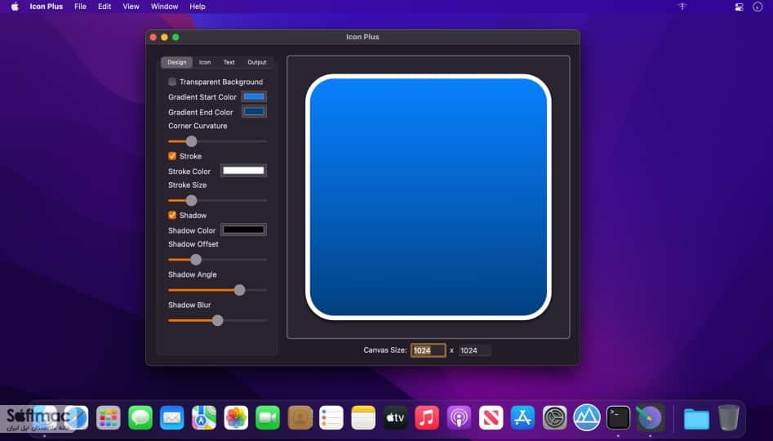Open the Downloads folder in Dock
This screenshot has height=441, width=773.
[x=696, y=419]
